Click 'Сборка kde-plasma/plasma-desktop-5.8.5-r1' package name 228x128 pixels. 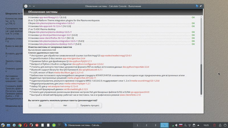54,32
